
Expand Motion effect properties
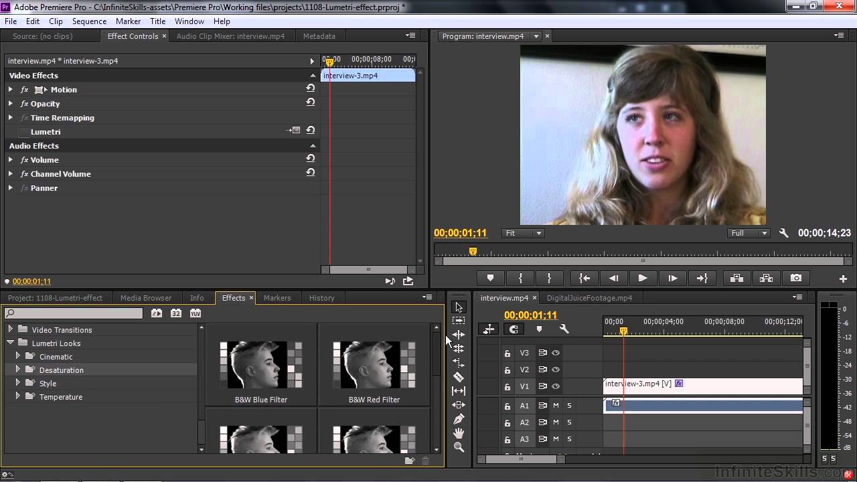click(10, 89)
